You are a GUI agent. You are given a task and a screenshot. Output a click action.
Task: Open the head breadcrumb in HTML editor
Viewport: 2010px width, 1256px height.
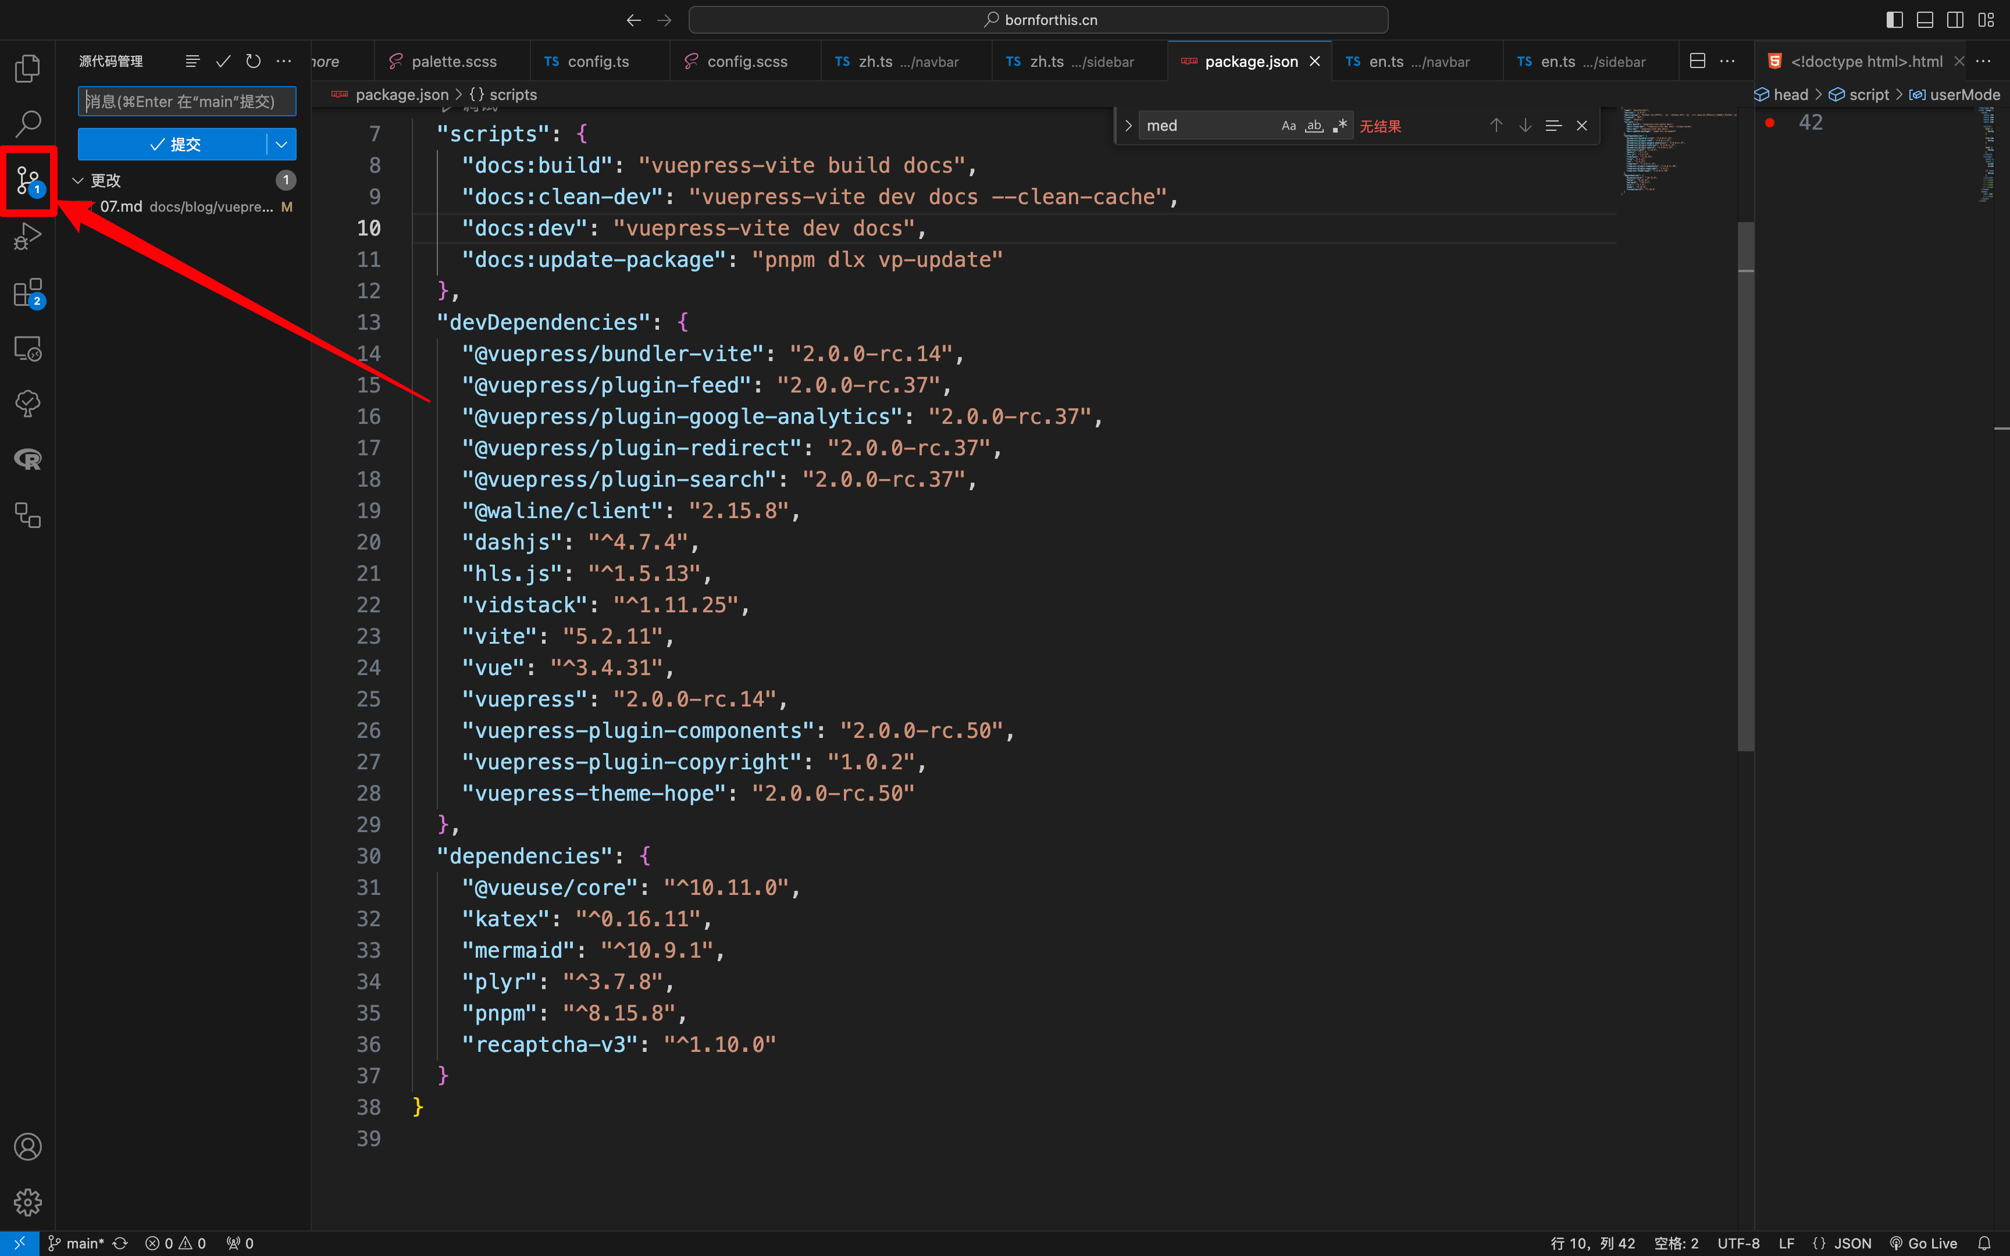point(1783,95)
